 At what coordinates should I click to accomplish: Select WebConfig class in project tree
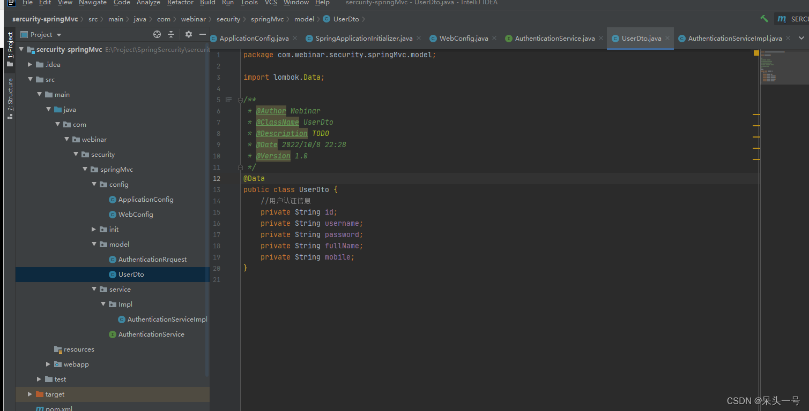[136, 214]
